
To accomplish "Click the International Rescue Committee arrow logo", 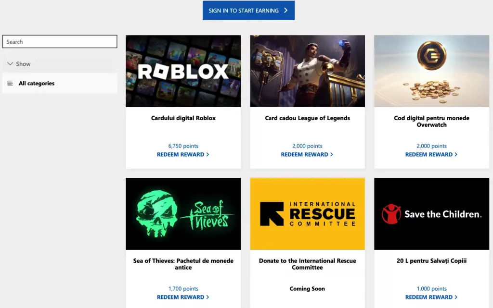I will [272, 214].
